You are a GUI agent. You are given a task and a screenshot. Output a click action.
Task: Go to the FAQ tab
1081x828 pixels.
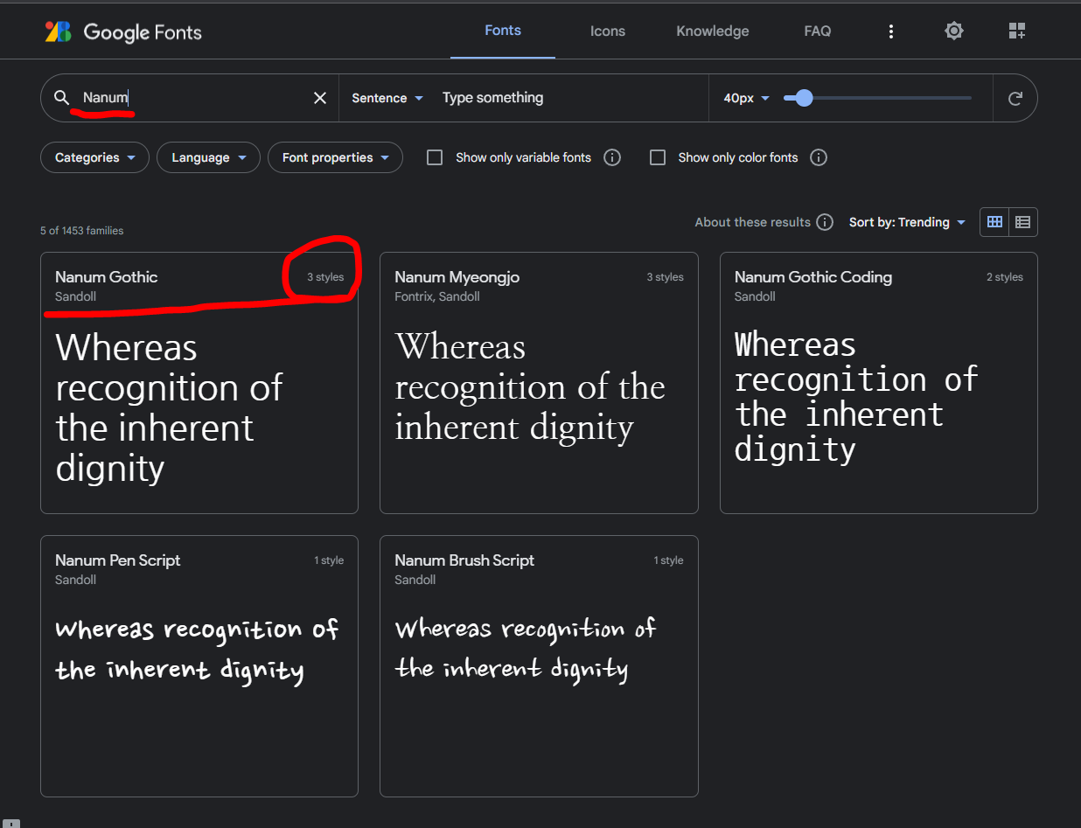(x=818, y=31)
